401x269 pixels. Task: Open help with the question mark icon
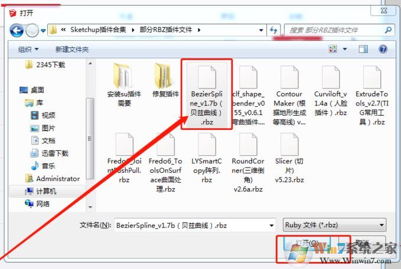pos(383,49)
